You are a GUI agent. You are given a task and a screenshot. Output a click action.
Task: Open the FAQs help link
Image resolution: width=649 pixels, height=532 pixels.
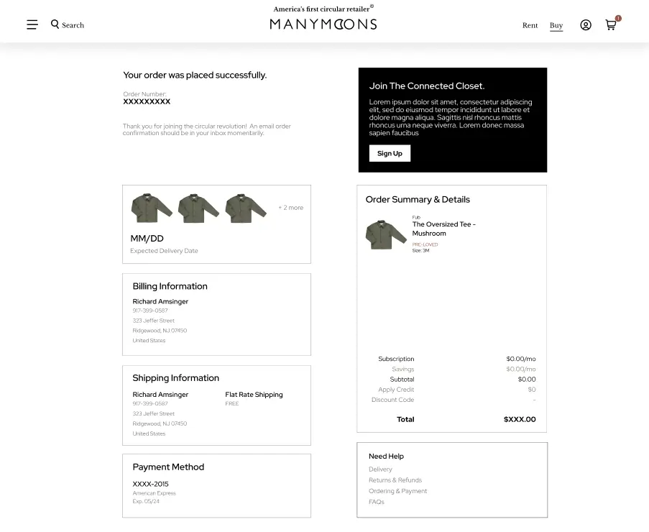[x=377, y=502]
